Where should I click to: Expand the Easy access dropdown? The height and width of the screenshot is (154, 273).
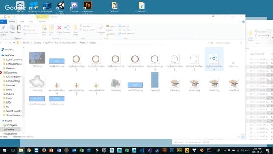click(87, 30)
